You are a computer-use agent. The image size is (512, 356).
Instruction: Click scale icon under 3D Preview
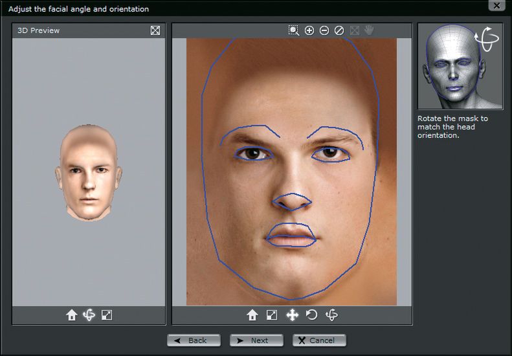click(x=107, y=315)
